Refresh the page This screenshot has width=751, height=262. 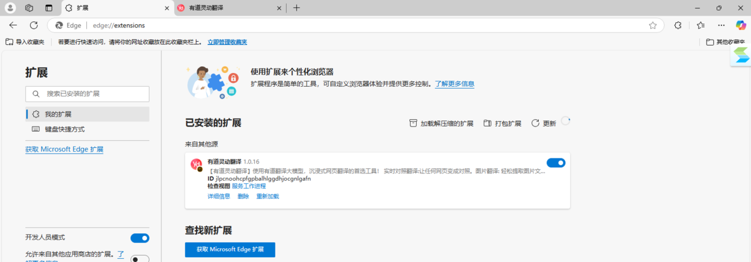(x=33, y=26)
